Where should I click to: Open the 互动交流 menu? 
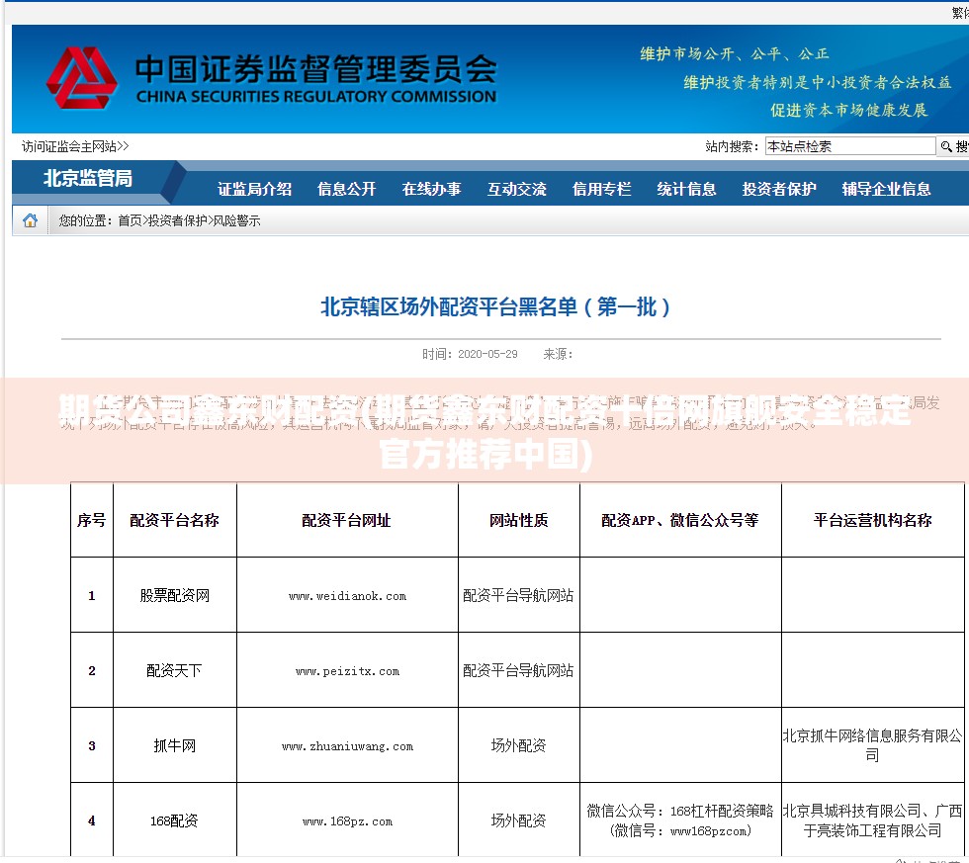pyautogui.click(x=517, y=189)
